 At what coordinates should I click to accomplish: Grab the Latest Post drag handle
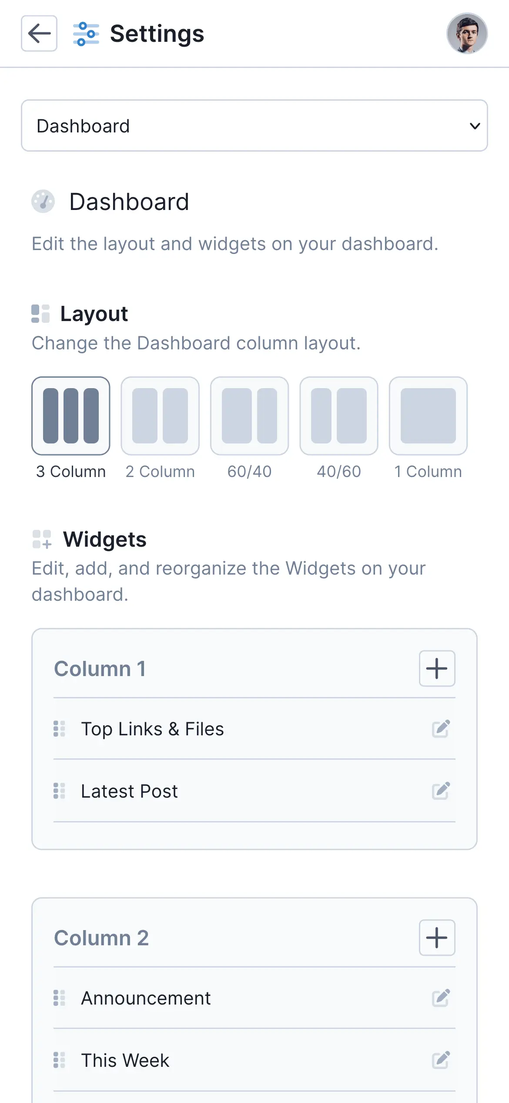(59, 791)
